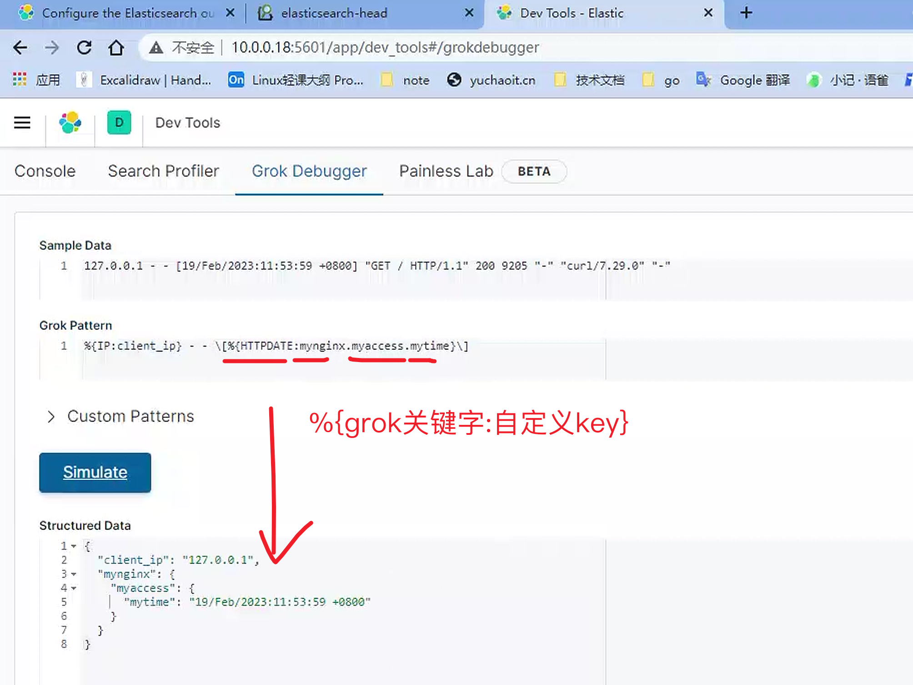This screenshot has width=913, height=685.
Task: Open the Painless Lab tab
Action: coord(446,171)
